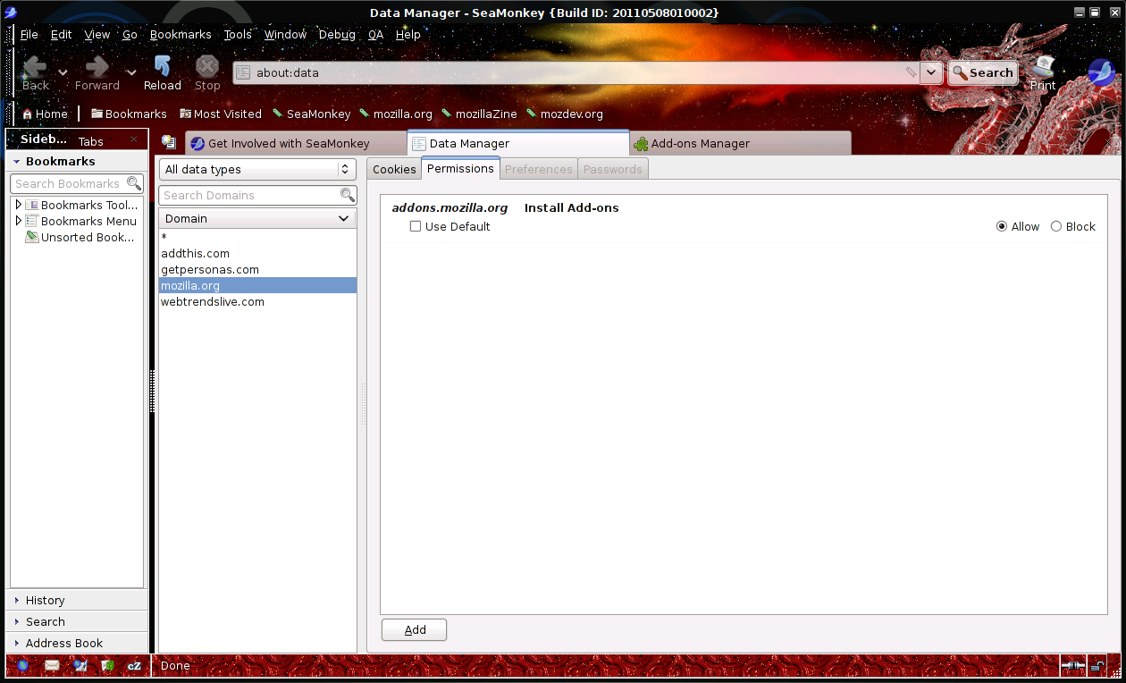Open the Address Book icon in status bar
The image size is (1126, 683).
[x=107, y=665]
